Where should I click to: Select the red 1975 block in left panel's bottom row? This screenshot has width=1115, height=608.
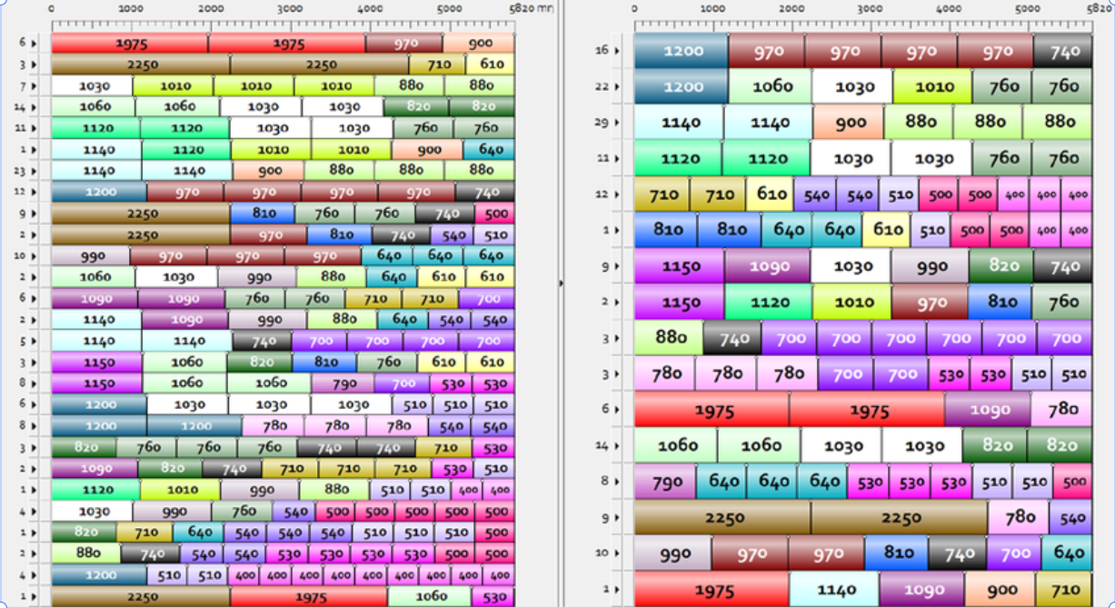pyautogui.click(x=309, y=597)
